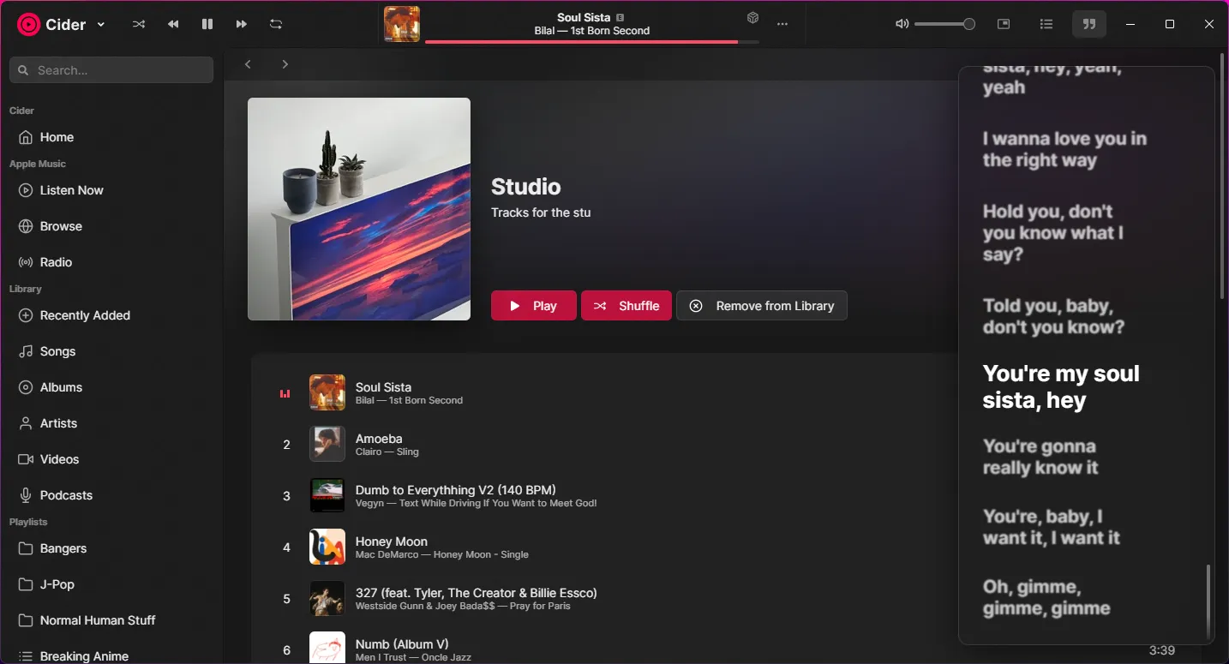The height and width of the screenshot is (664, 1229).
Task: Open mini player mode icon
Action: tap(1004, 24)
